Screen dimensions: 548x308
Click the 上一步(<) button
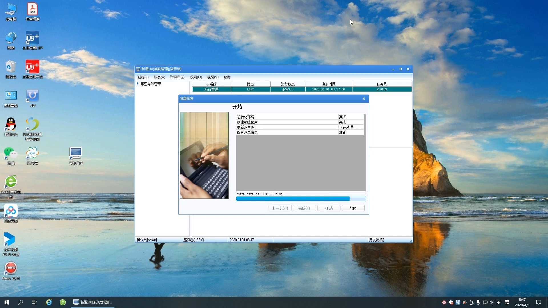point(280,208)
